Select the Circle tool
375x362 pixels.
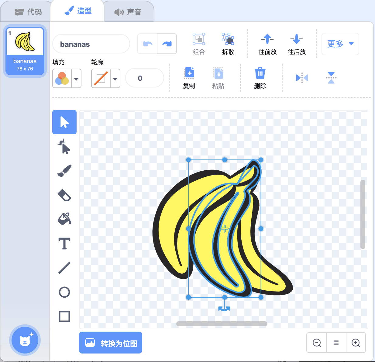[64, 292]
